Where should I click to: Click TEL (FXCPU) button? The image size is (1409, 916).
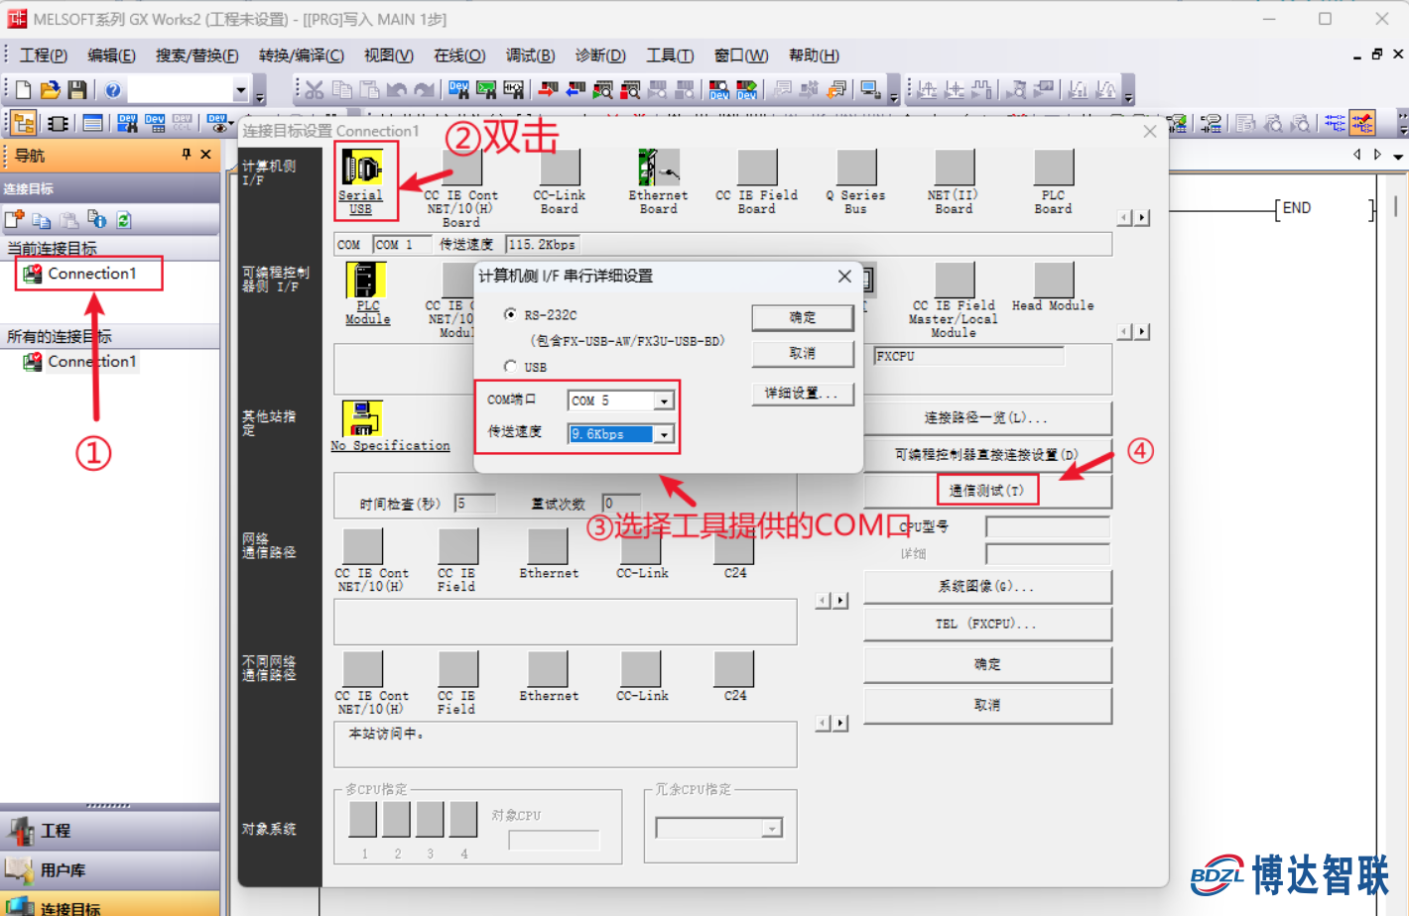[987, 625]
